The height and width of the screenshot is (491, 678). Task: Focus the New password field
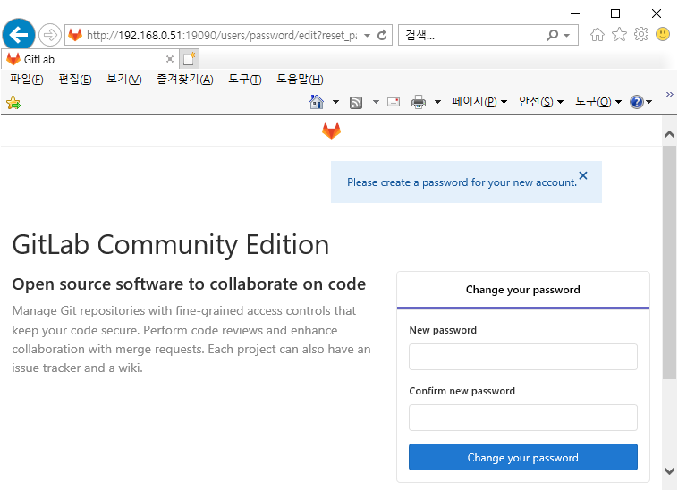click(522, 357)
